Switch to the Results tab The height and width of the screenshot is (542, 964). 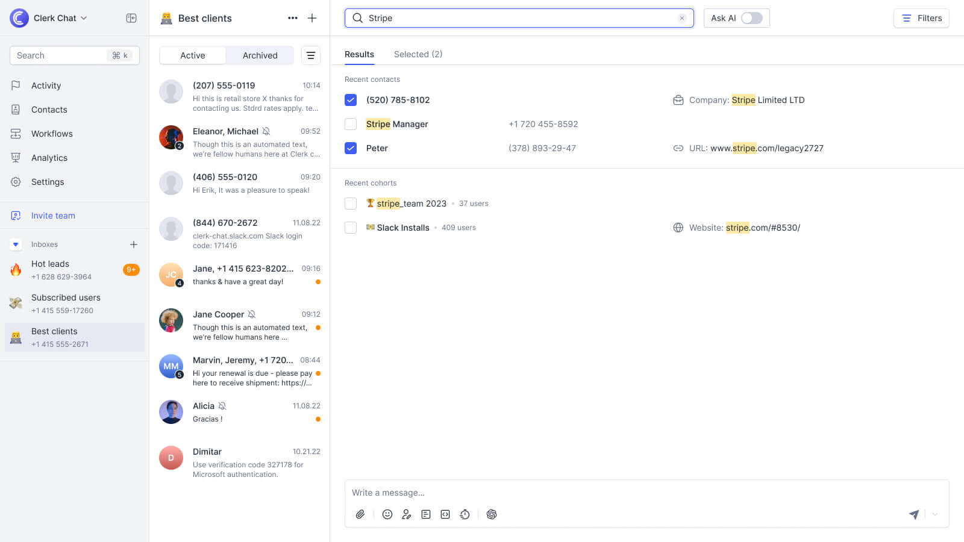coord(359,54)
